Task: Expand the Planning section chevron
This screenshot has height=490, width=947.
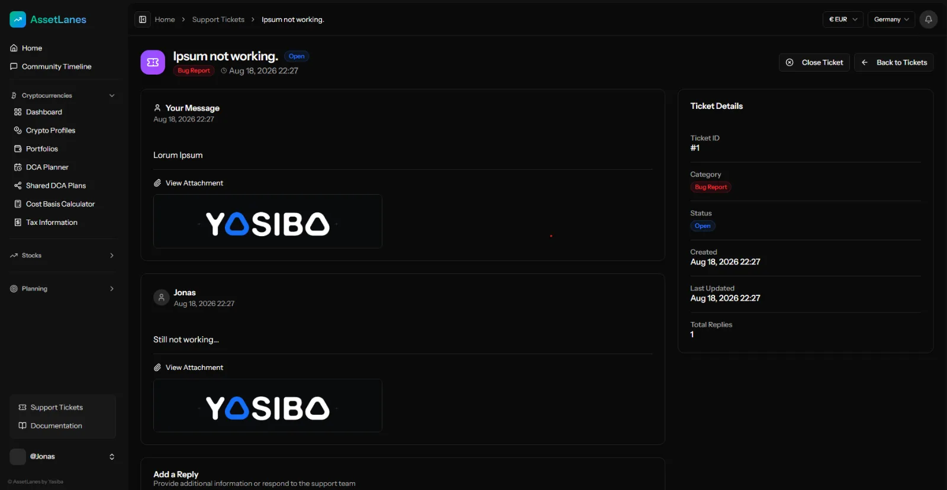Action: pyautogui.click(x=112, y=289)
